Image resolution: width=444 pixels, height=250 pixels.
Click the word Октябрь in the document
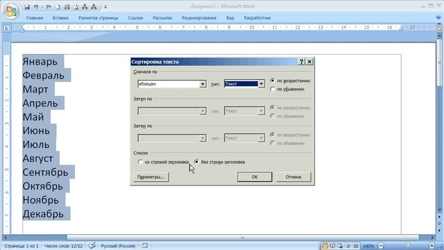43,186
